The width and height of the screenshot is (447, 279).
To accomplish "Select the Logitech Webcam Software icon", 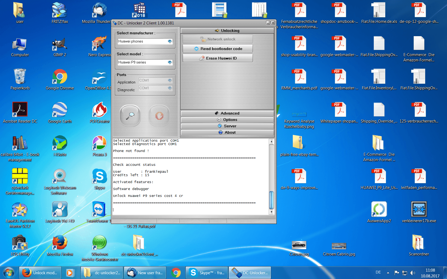I will pos(60,182).
